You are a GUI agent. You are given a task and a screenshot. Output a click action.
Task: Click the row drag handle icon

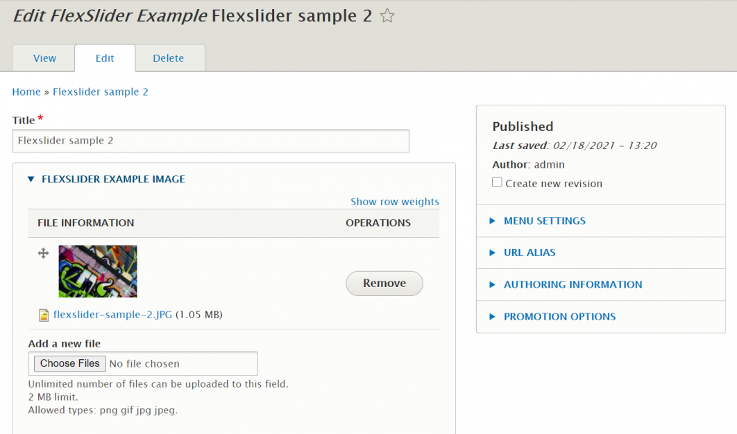[x=43, y=254]
